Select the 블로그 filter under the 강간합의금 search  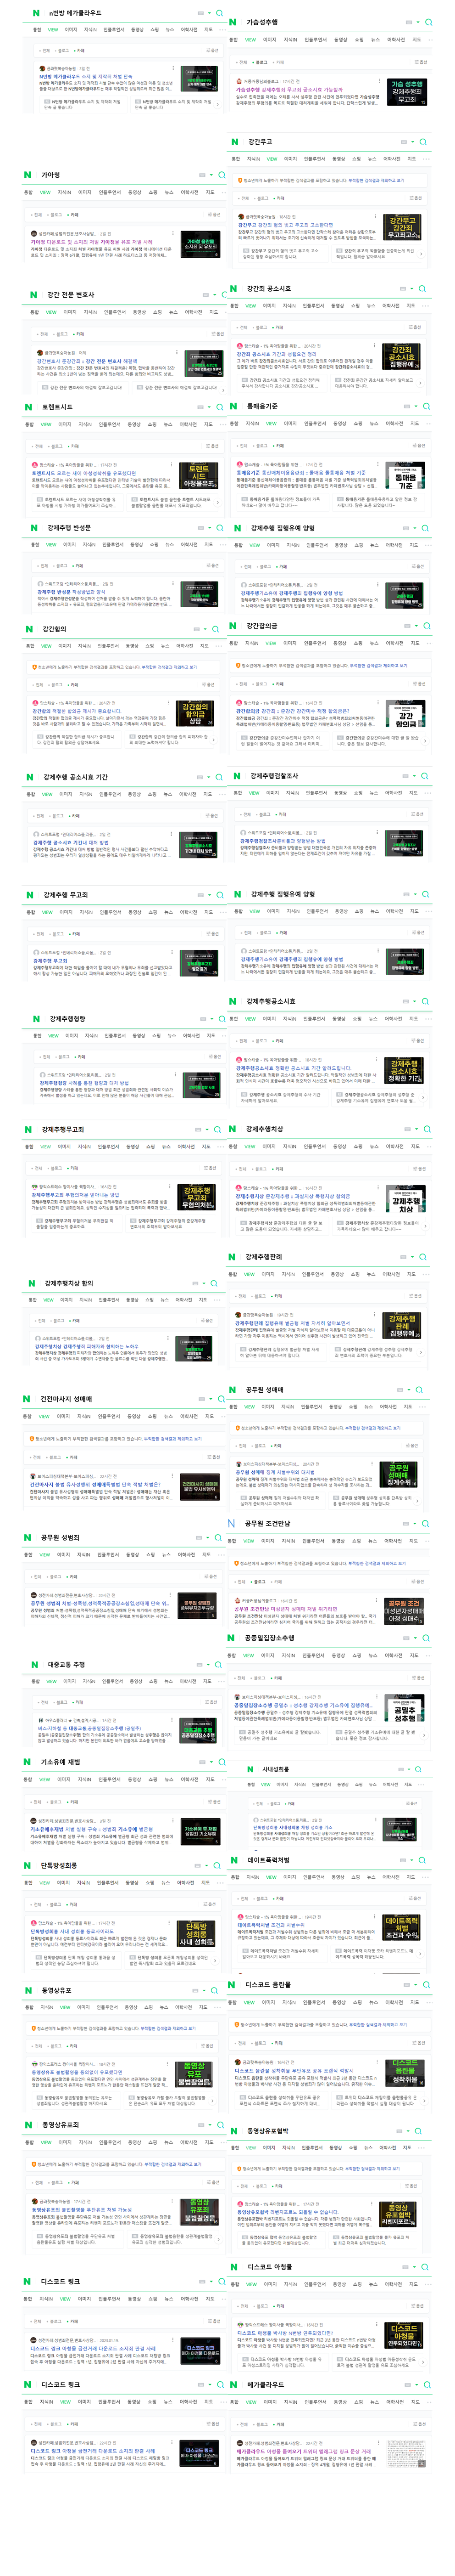[261, 683]
